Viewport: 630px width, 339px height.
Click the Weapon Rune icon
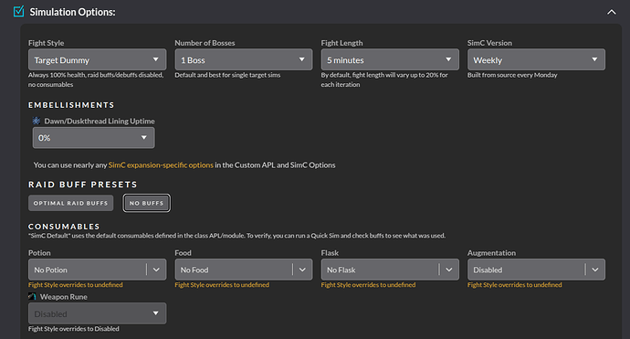pyautogui.click(x=32, y=297)
